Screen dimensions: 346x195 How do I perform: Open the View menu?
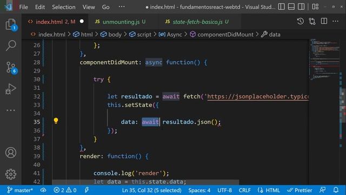tap(89, 7)
